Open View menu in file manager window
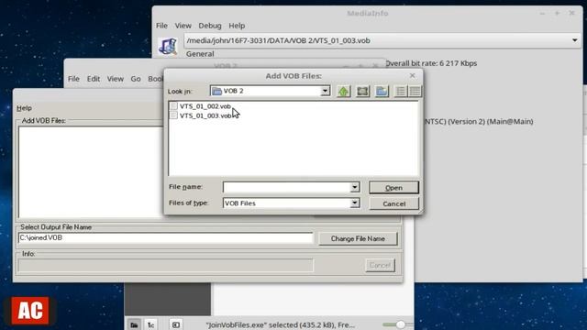Image resolution: width=587 pixels, height=330 pixels. tap(116, 79)
